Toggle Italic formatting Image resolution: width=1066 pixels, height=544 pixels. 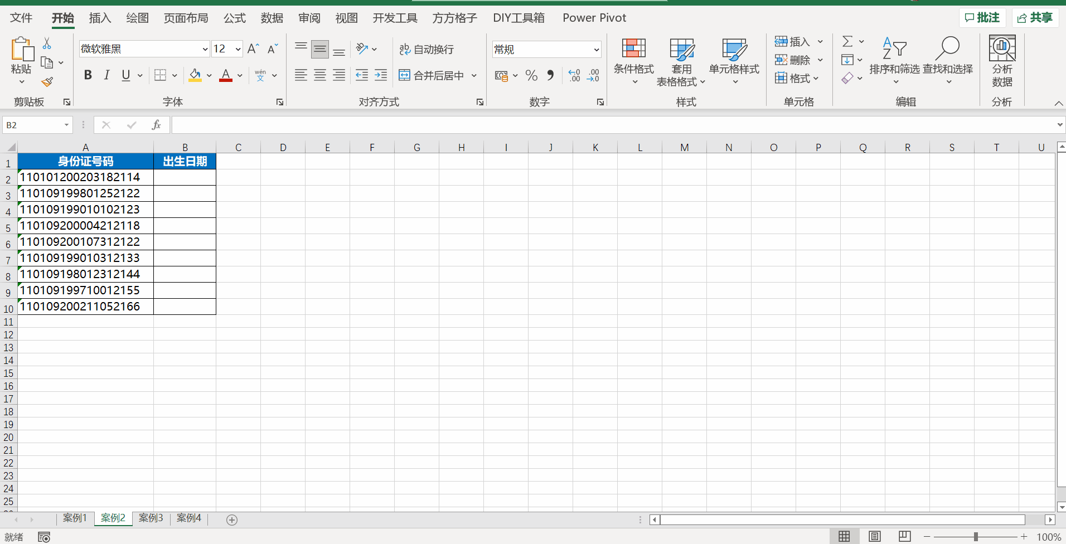(x=106, y=75)
